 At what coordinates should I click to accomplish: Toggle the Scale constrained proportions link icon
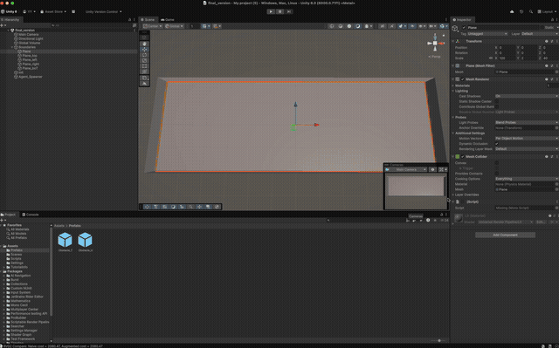pyautogui.click(x=491, y=58)
